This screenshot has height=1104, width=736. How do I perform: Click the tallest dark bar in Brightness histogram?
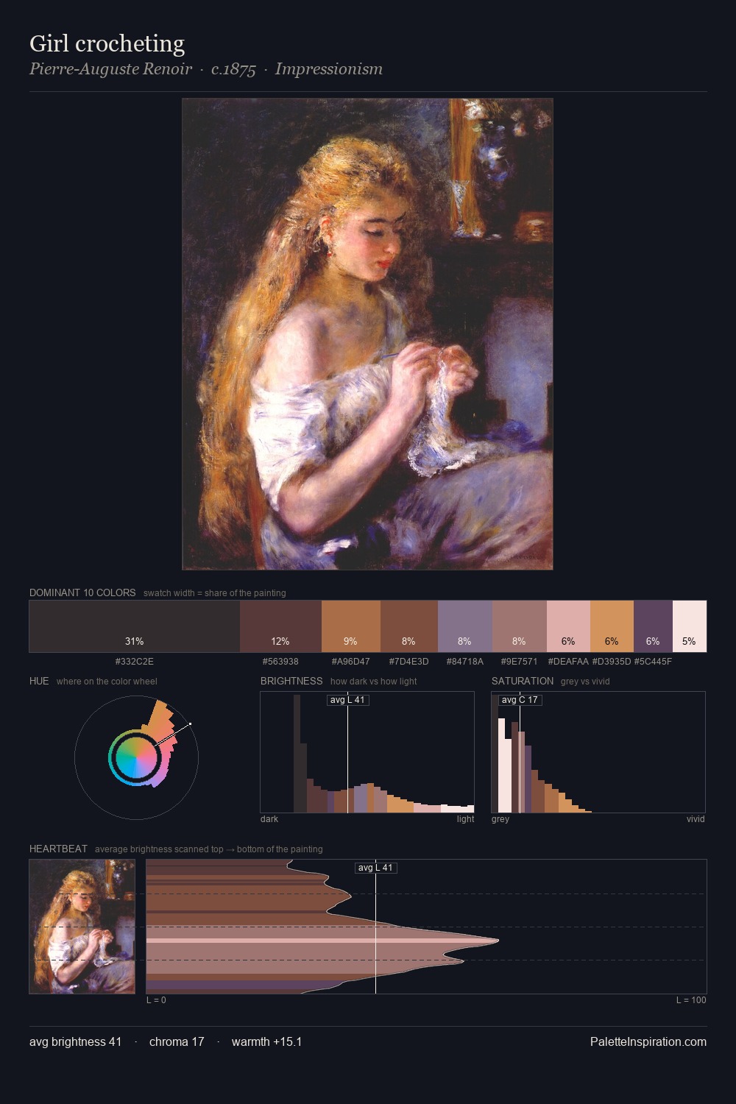point(297,754)
